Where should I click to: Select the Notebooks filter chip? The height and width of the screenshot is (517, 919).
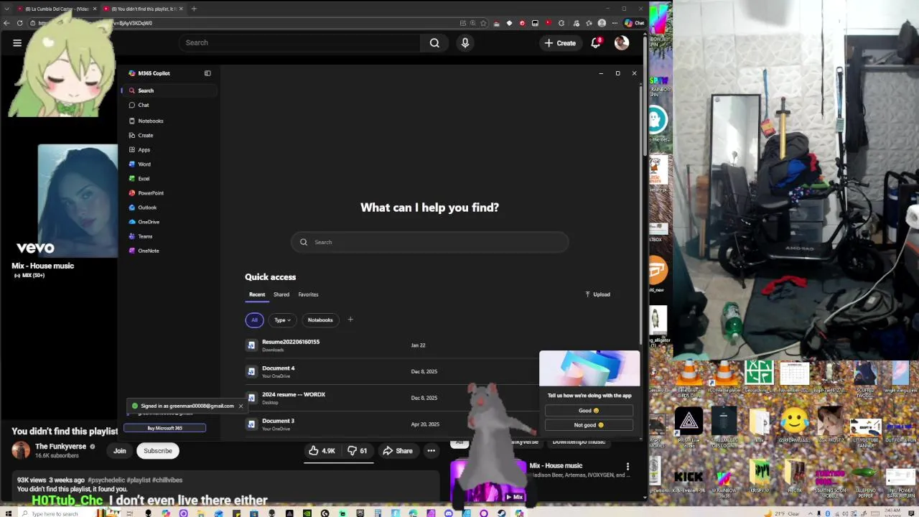[x=320, y=320]
